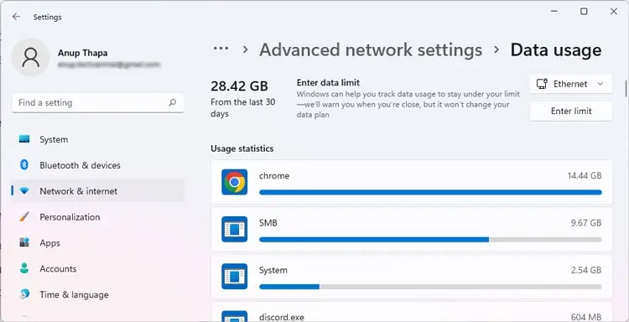
Task: Click the discord.exe name label
Action: coord(282,317)
